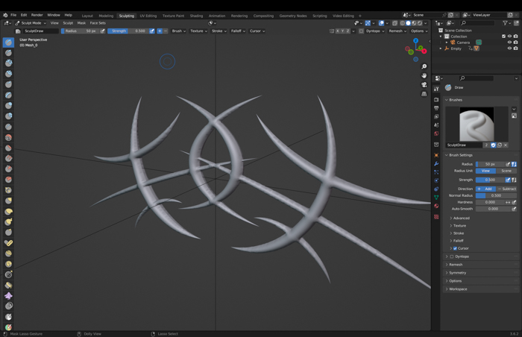Image resolution: width=522 pixels, height=337 pixels.
Task: Click the SculptDraw brush preview thumbnail
Action: click(x=477, y=124)
